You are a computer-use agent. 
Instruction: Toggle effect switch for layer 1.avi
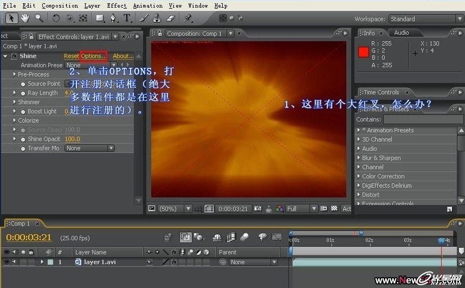tap(174, 262)
